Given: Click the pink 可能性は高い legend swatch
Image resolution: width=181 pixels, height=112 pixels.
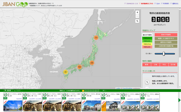Looking at the screenshot, I should (x=147, y=47).
